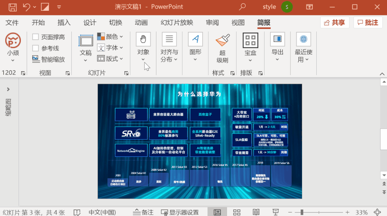
Task: Switch to the 开始 tab
Action: click(38, 23)
